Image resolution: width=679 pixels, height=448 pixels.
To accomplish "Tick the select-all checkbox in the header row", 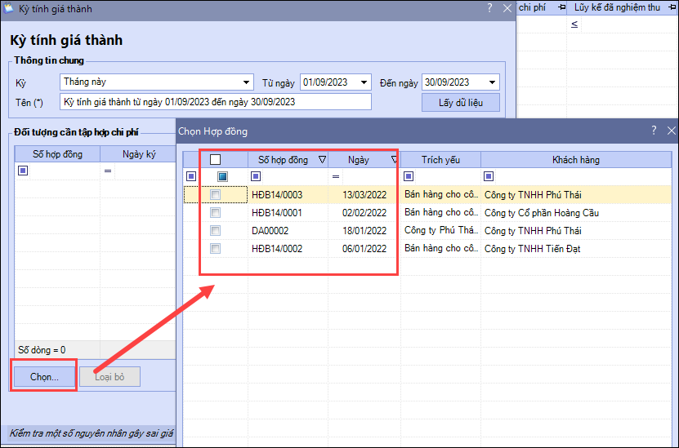I will click(216, 160).
